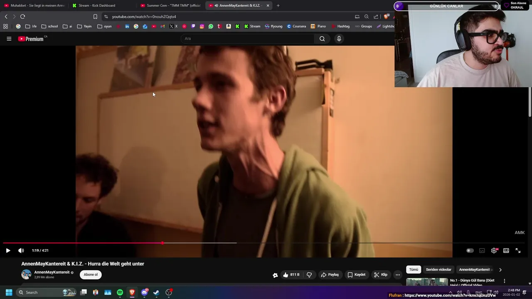Image resolution: width=532 pixels, height=299 pixels.
Task: Click the YouTube search field 'Ara'
Action: click(x=247, y=39)
